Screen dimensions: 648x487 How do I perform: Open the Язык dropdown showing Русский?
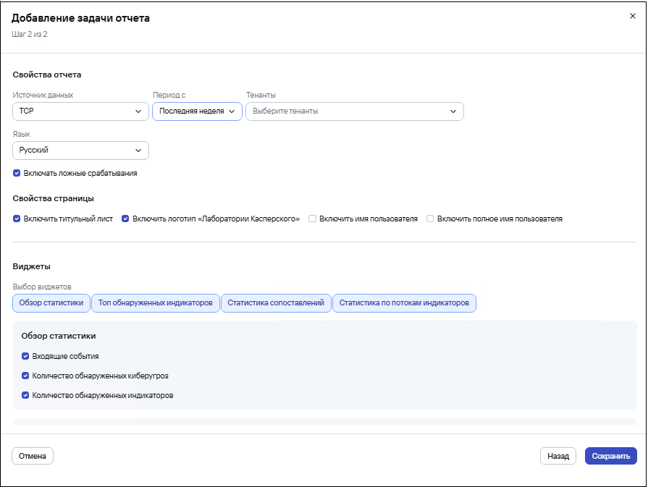tap(80, 151)
